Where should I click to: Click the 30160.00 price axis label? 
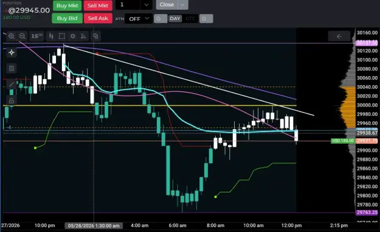[367, 32]
